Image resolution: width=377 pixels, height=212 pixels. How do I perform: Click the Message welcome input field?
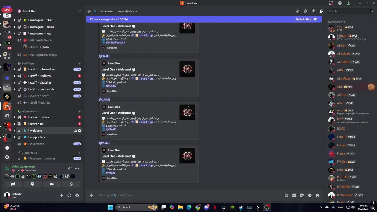(x=188, y=195)
